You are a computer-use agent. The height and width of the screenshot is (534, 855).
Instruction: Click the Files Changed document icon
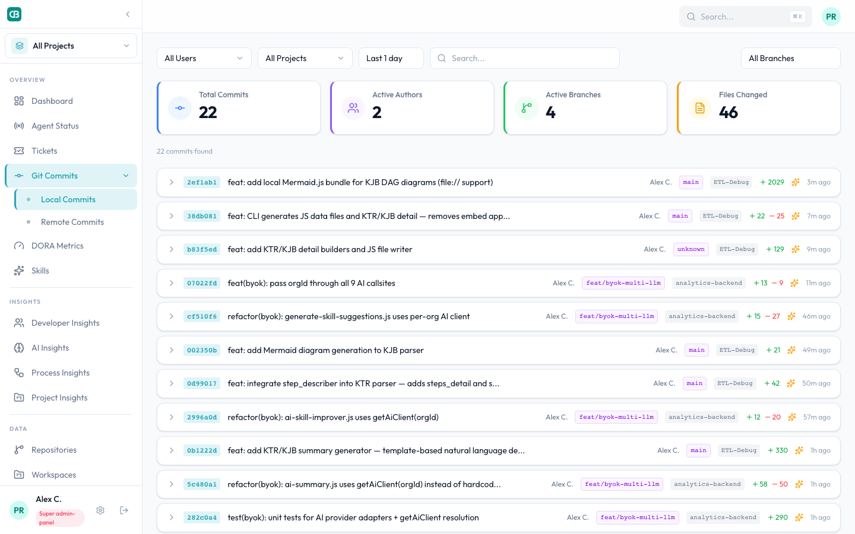point(700,108)
